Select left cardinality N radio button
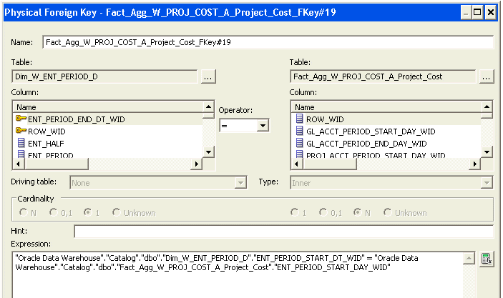Image resolution: width=503 pixels, height=298 pixels. pyautogui.click(x=24, y=212)
